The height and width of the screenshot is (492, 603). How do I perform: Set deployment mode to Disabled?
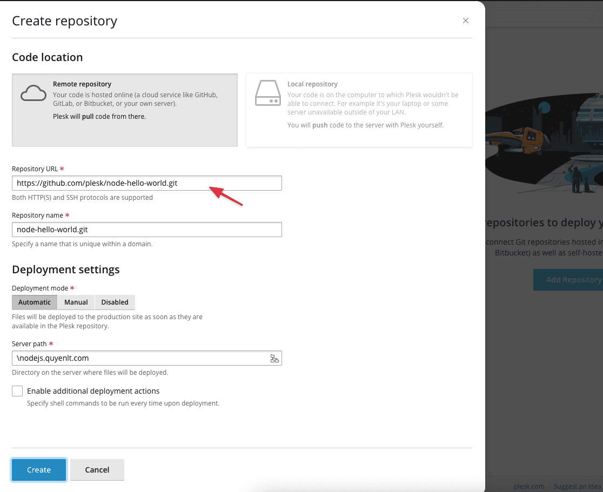tap(115, 302)
